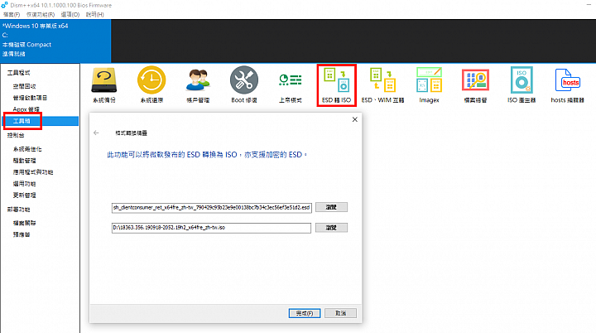Select 管理啟動項目 in the sidebar
The image size is (596, 333).
point(30,98)
